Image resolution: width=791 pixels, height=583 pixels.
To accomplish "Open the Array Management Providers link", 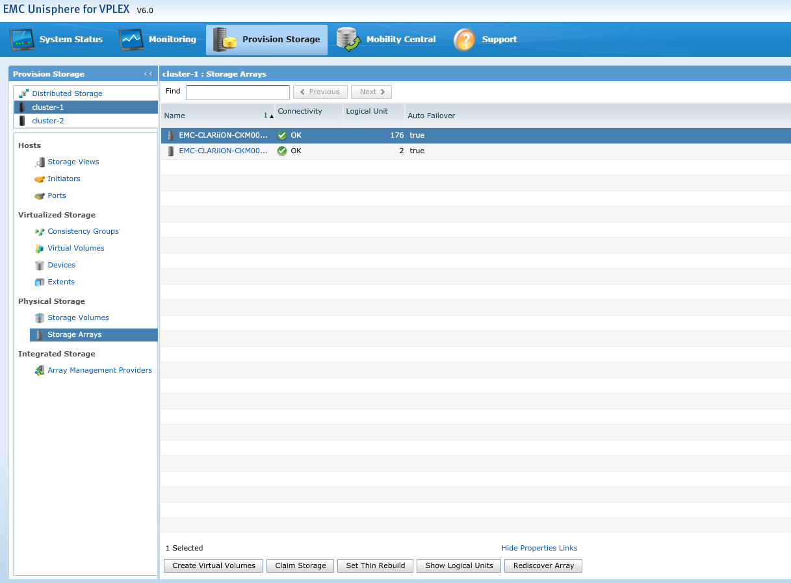I will click(99, 370).
